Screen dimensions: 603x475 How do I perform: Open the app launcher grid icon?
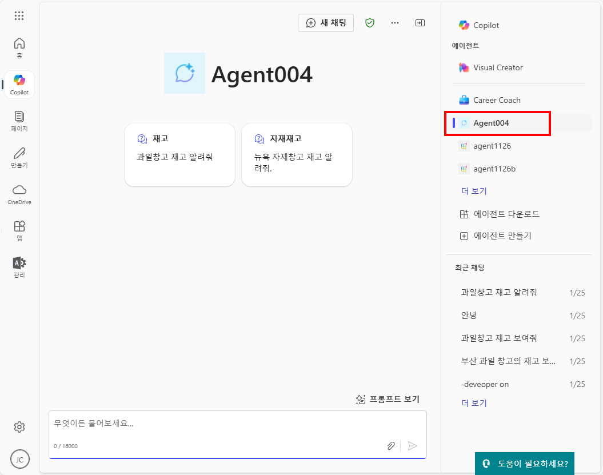[x=19, y=16]
